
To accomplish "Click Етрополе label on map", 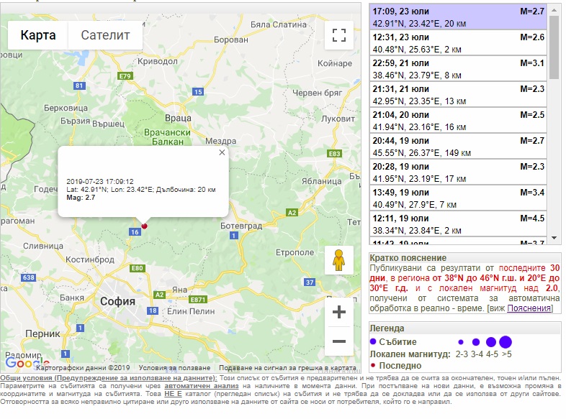I will click(x=295, y=252).
